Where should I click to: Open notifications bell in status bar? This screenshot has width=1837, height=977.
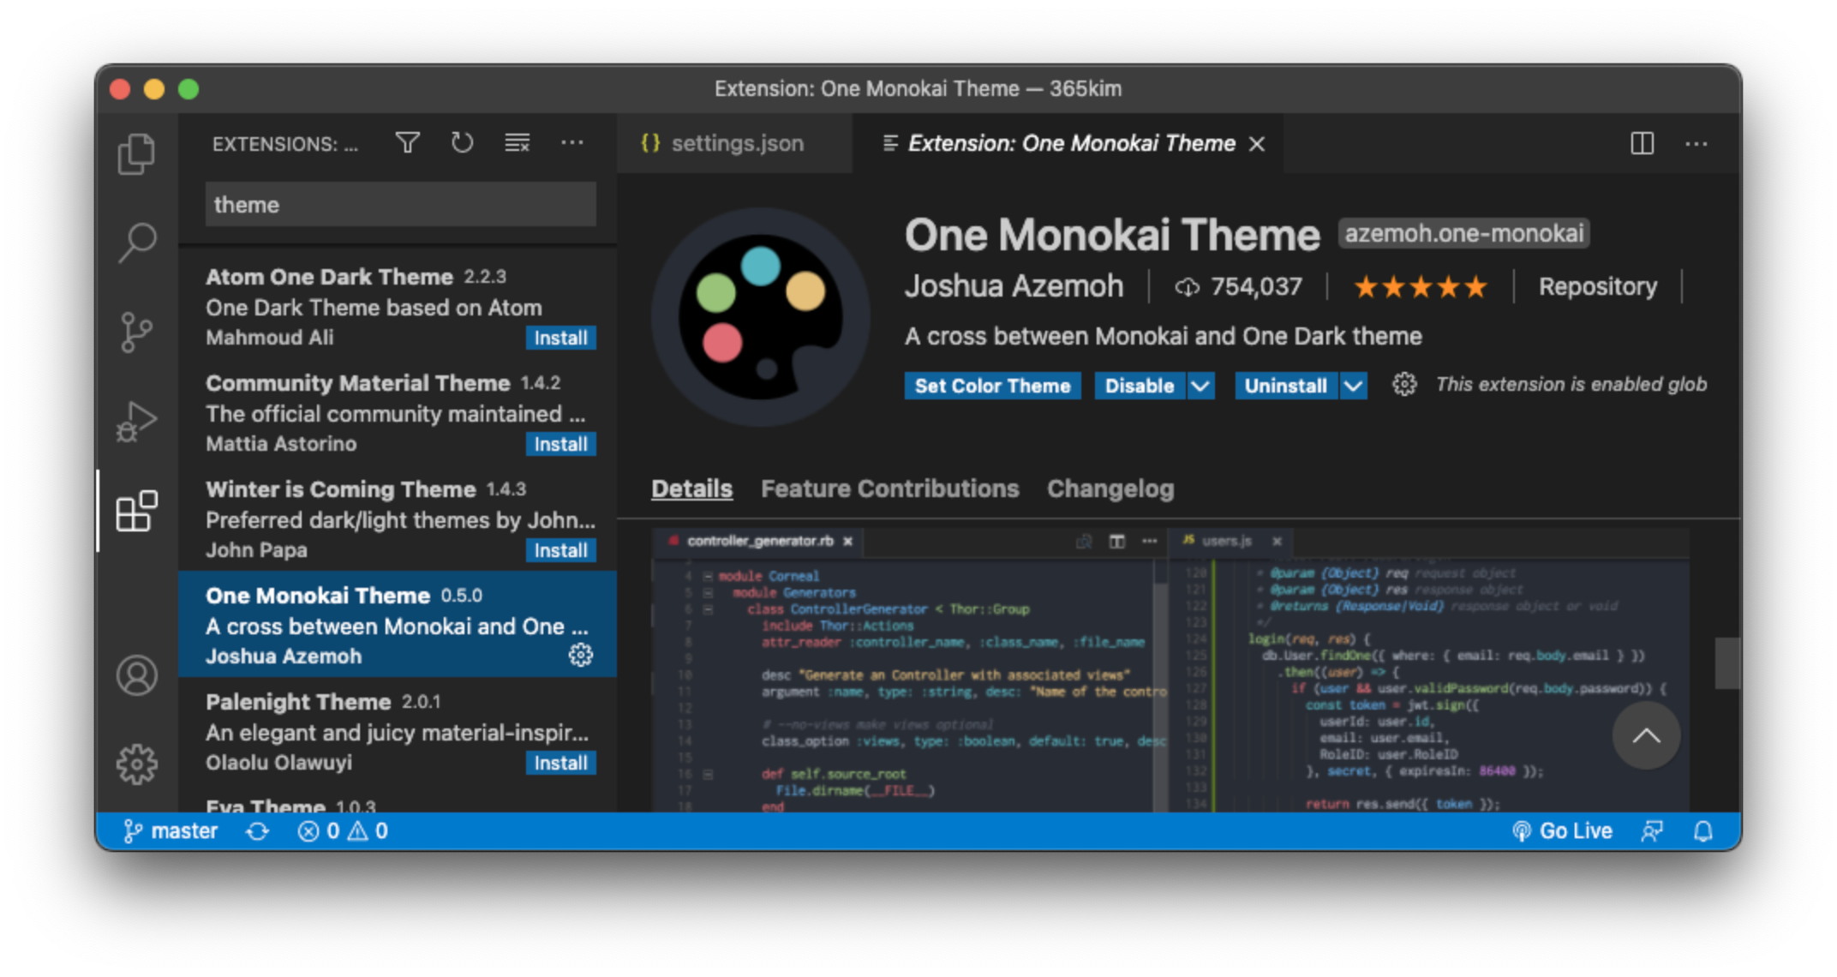point(1703,830)
